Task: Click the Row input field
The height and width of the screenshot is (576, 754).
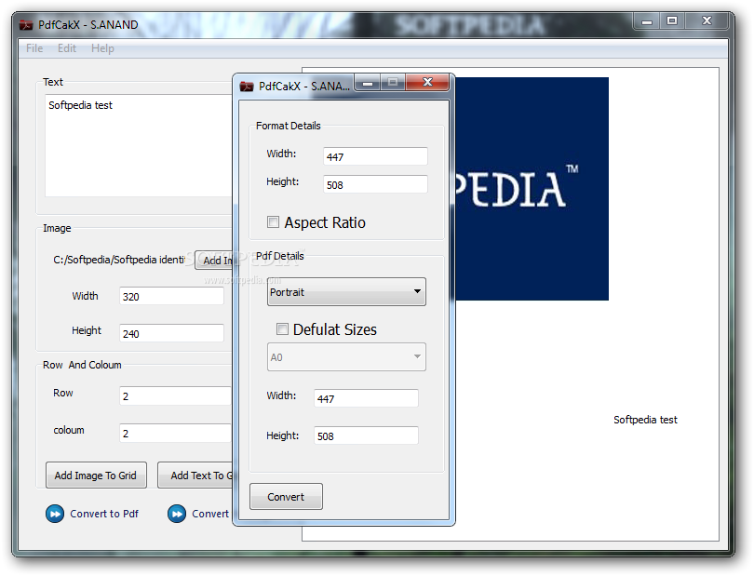Action: [x=176, y=396]
